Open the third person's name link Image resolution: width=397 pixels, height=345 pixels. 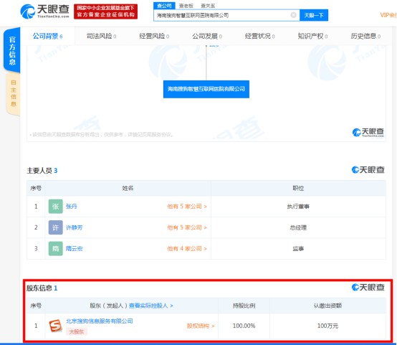click(x=75, y=248)
